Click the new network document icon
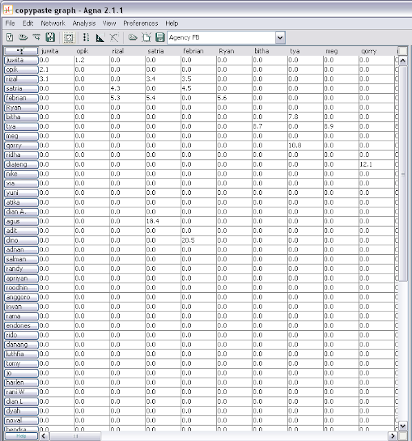This screenshot has width=412, height=441. click(10, 37)
